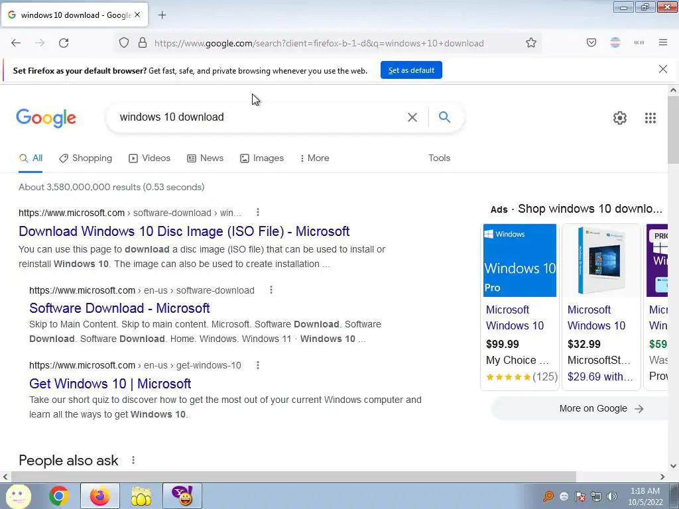Click the network tray icon

point(596,496)
